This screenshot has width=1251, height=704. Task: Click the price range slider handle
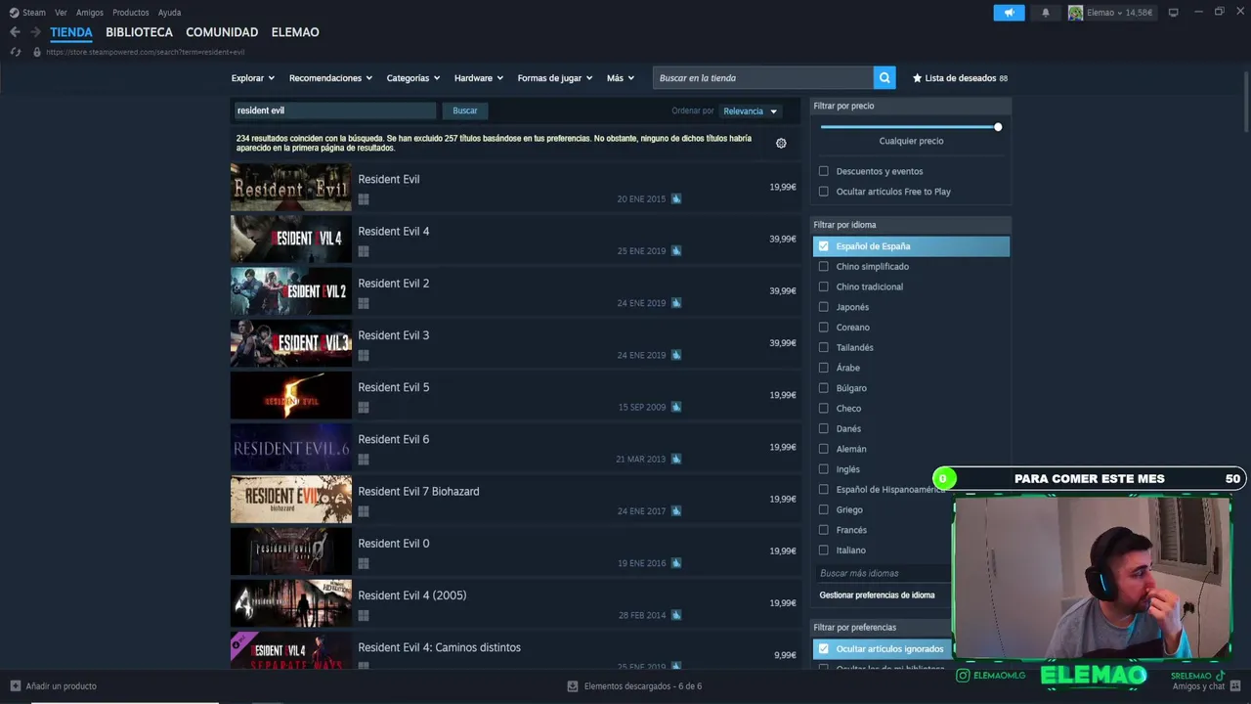tap(998, 127)
